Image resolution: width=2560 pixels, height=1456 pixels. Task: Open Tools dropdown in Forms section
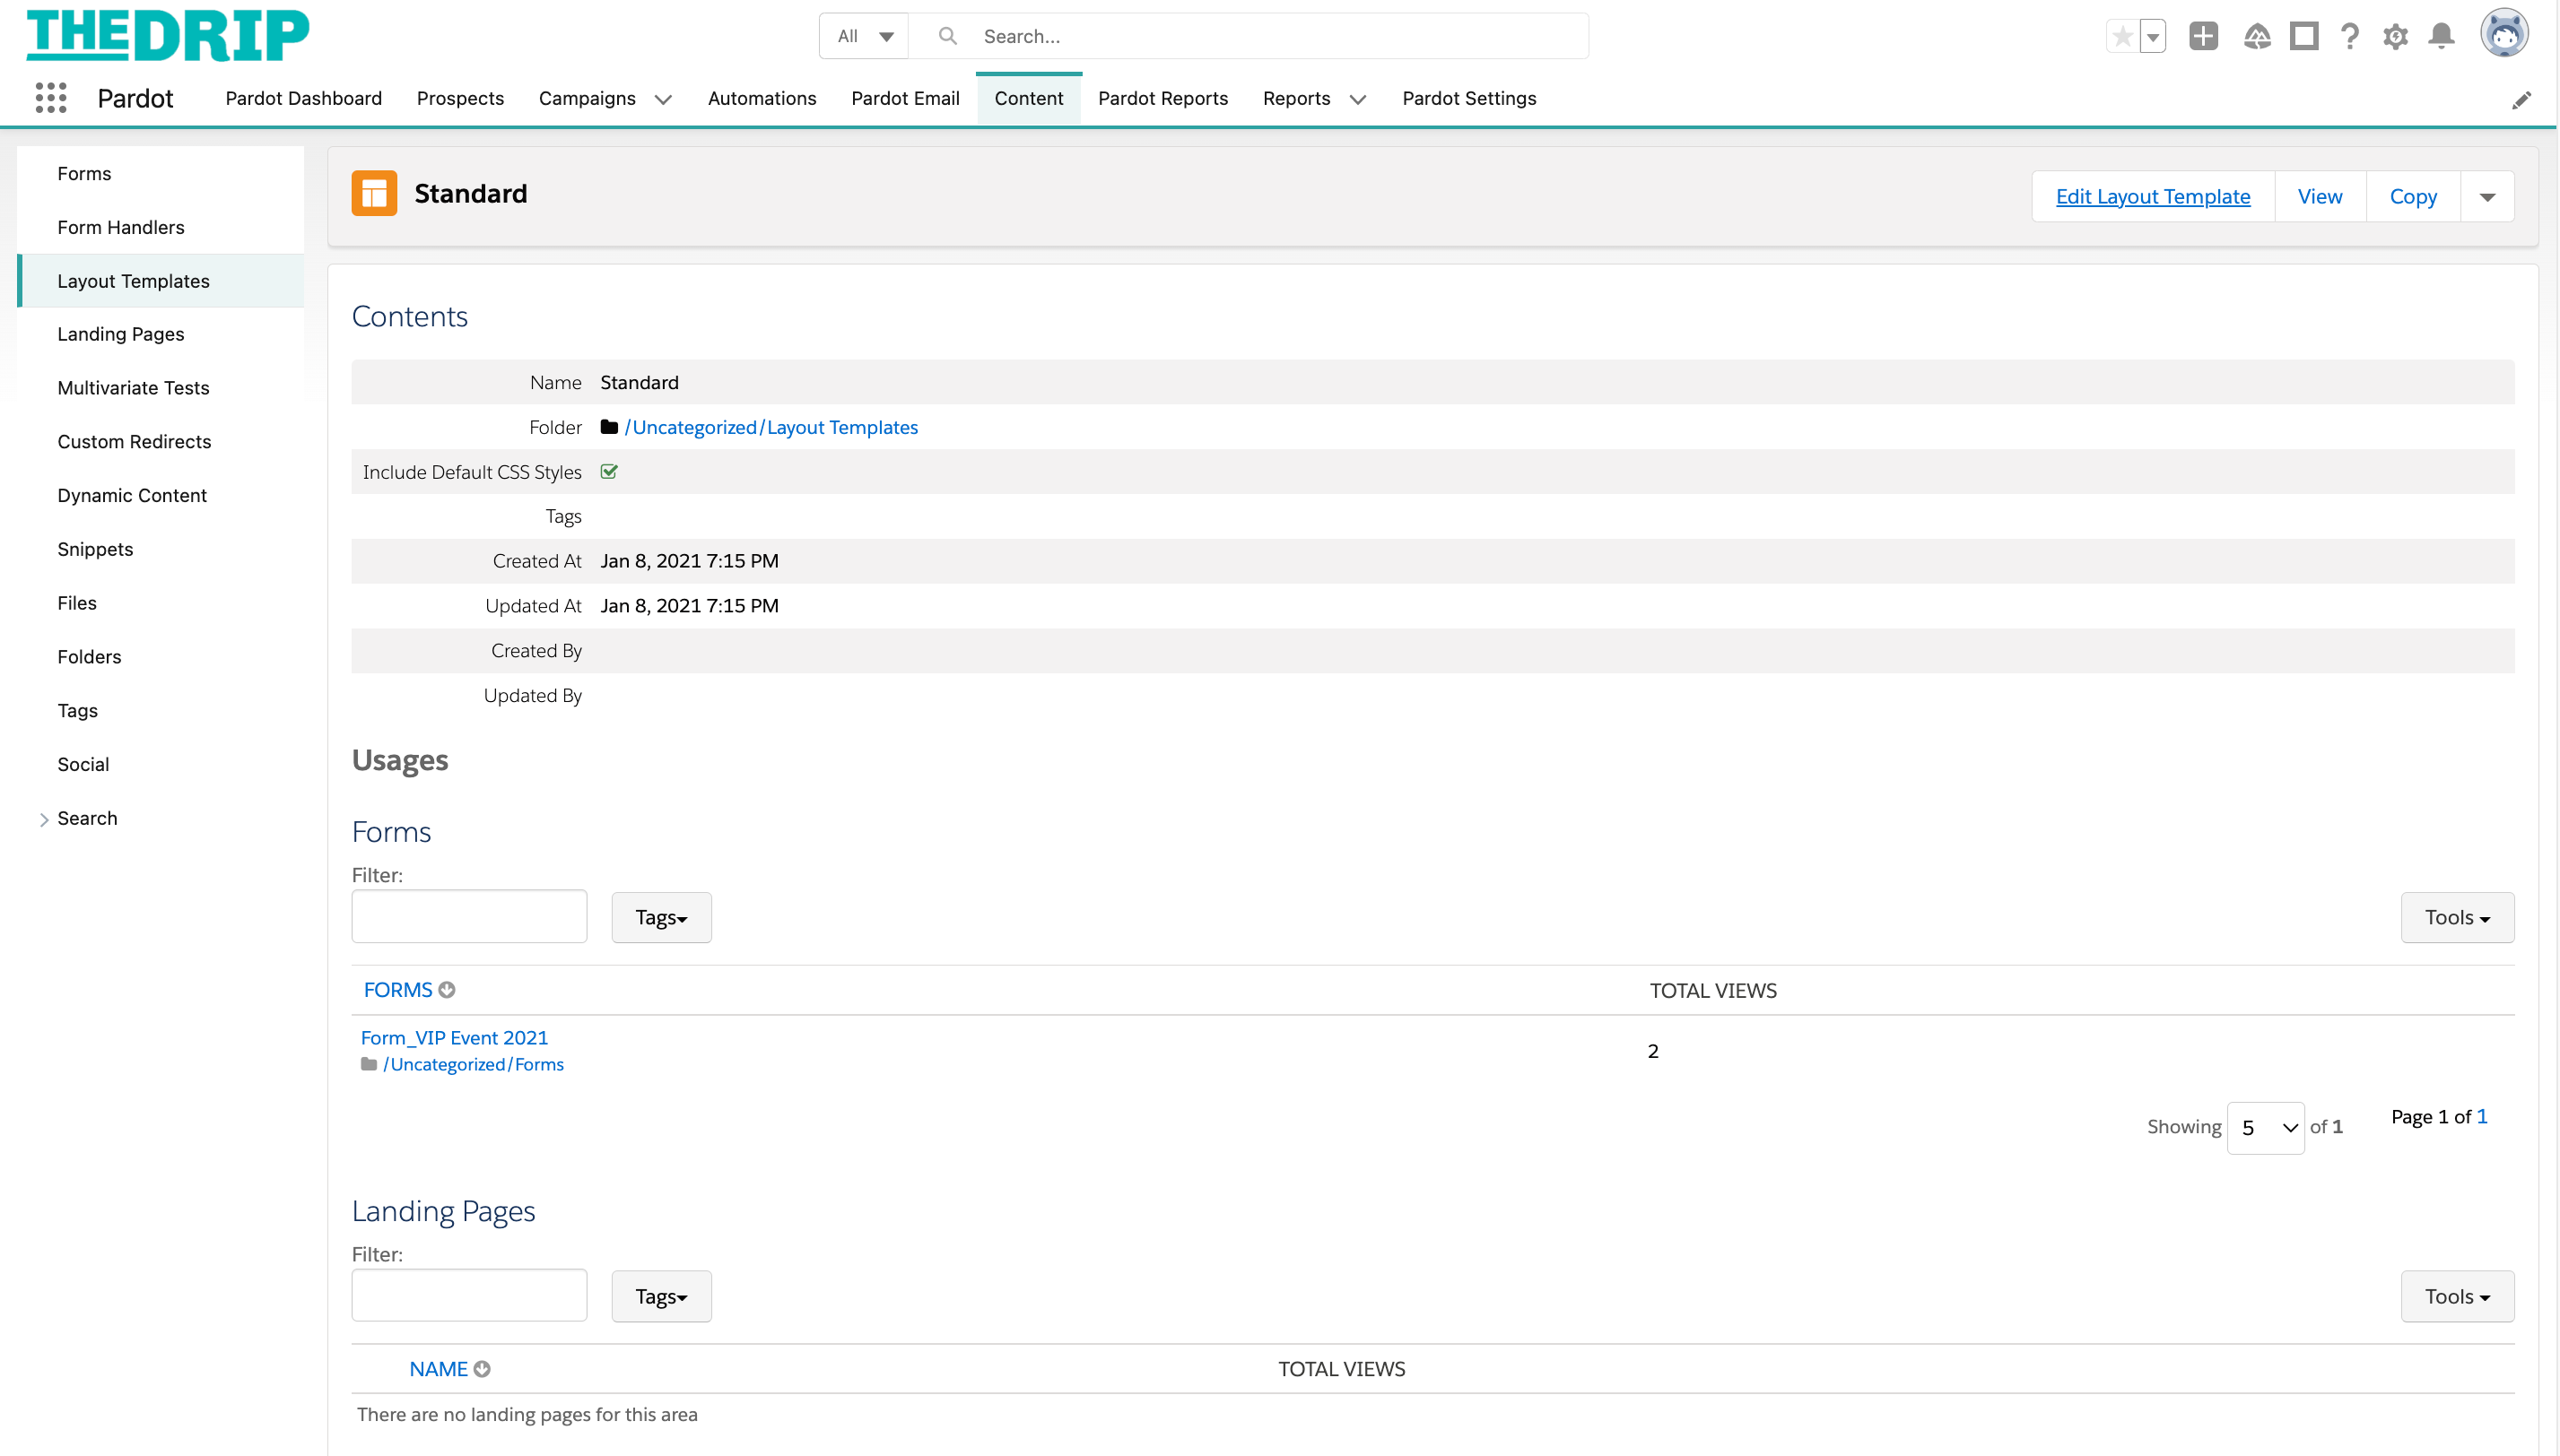pos(2457,917)
